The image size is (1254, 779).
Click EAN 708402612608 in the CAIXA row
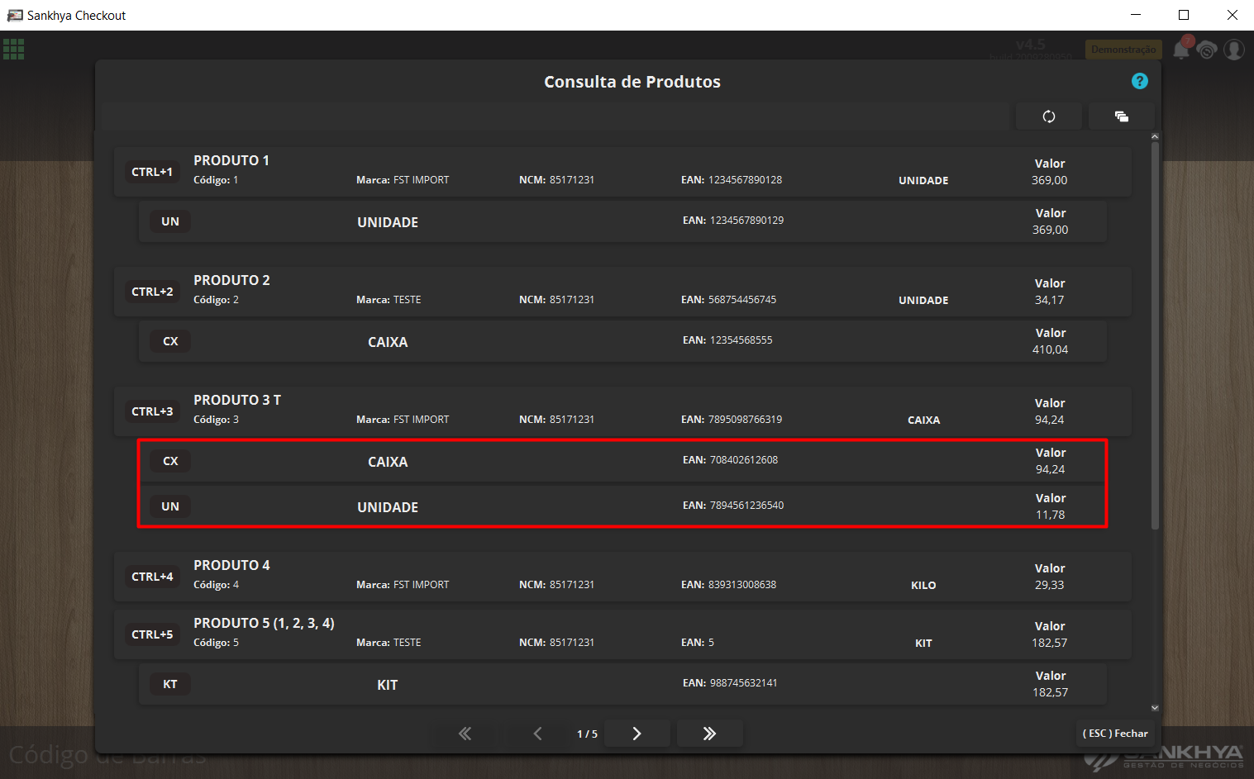pyautogui.click(x=730, y=460)
